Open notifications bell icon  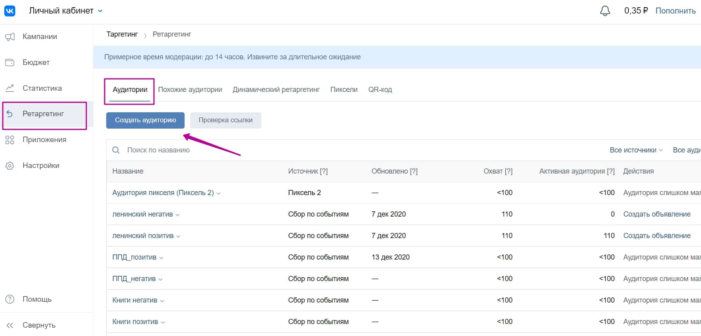[605, 11]
